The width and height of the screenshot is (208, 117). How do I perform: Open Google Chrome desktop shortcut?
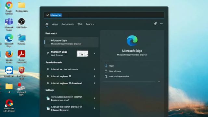(9, 6)
